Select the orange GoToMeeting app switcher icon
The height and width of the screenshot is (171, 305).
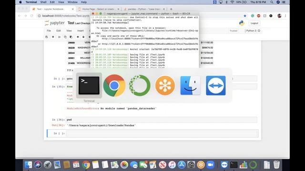click(165, 85)
